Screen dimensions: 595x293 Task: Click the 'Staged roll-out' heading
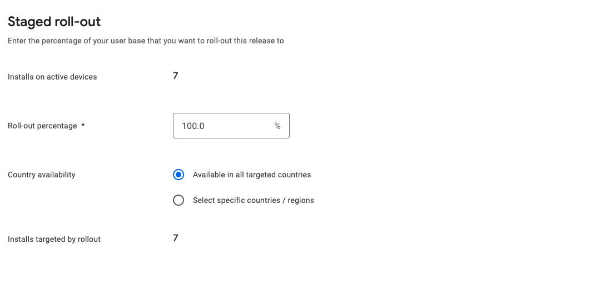[54, 22]
